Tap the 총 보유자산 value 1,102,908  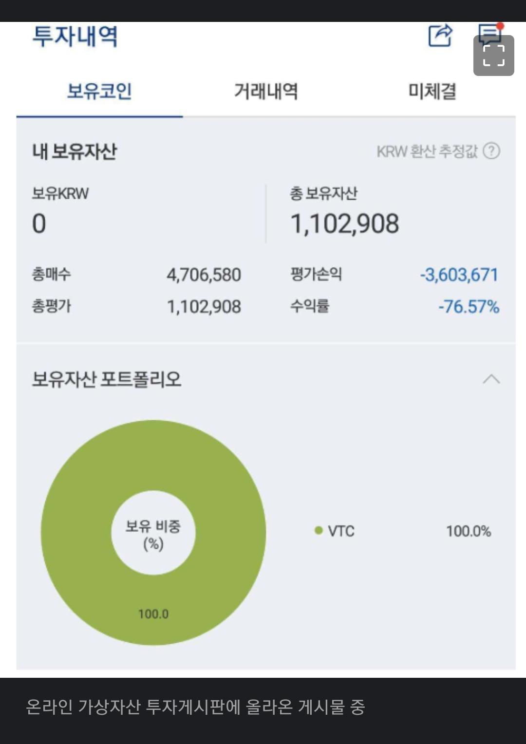[x=345, y=224]
